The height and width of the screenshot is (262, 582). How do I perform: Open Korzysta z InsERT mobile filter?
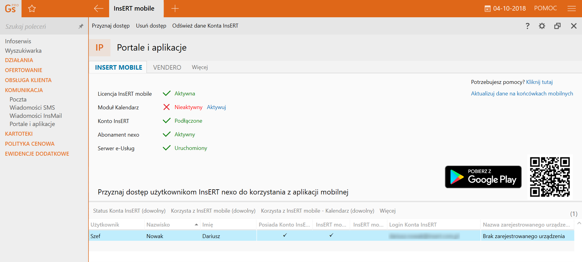(213, 211)
